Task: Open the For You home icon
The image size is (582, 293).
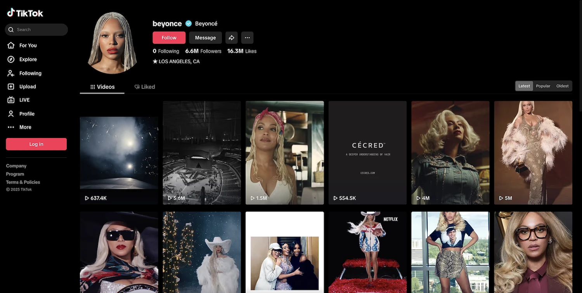Action: tap(11, 45)
